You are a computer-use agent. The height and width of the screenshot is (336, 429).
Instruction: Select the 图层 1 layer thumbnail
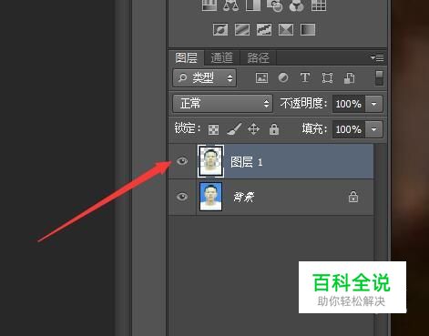coord(210,161)
